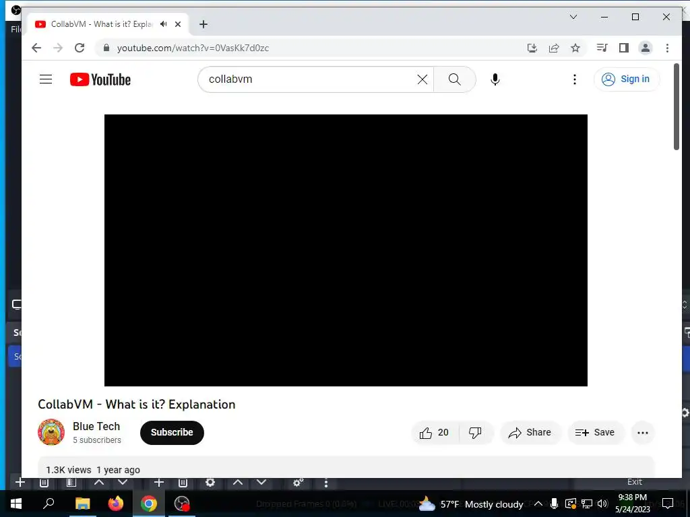690x517 pixels.
Task: Sign in to YouTube
Action: [x=627, y=79]
